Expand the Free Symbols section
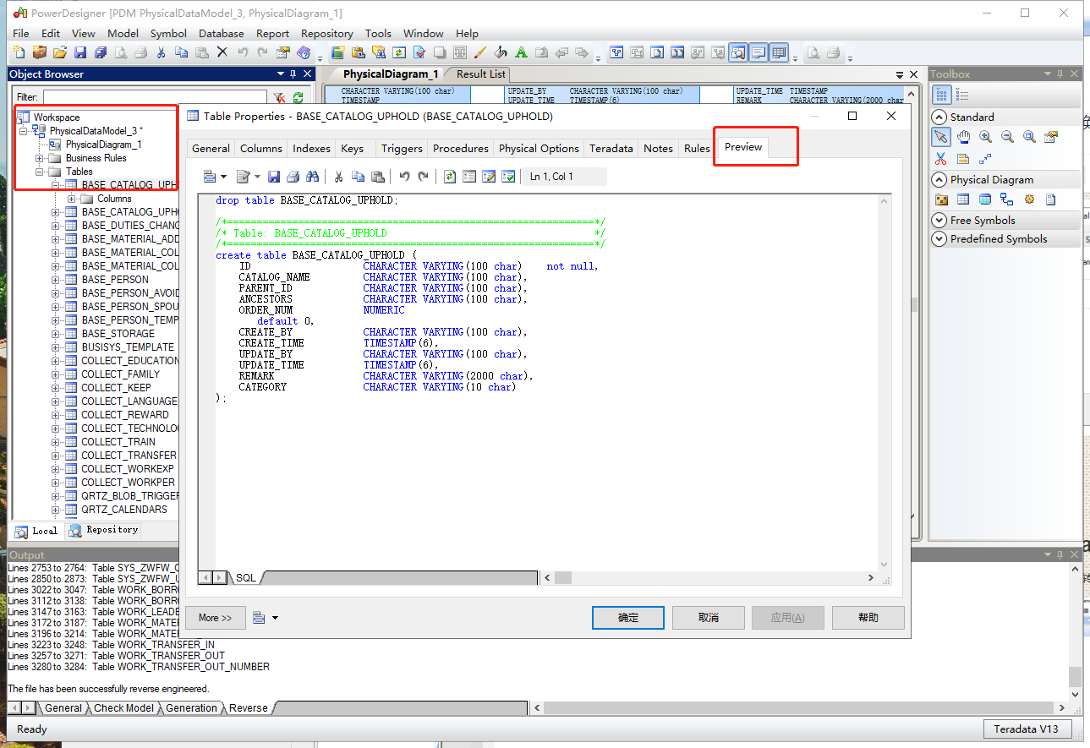 (x=939, y=220)
